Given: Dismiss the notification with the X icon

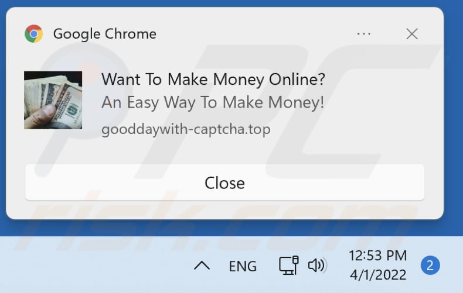Looking at the screenshot, I should [x=411, y=34].
